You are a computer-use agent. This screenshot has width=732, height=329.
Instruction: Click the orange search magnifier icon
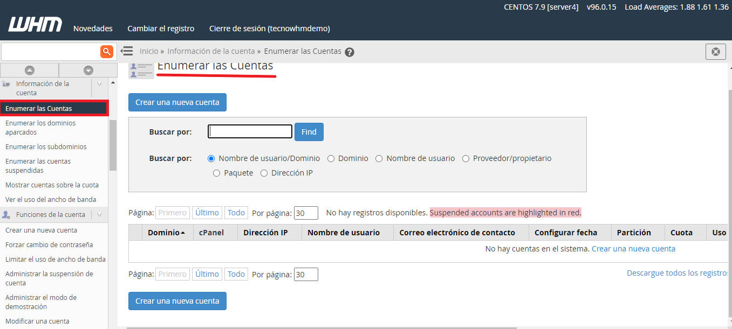tap(106, 52)
